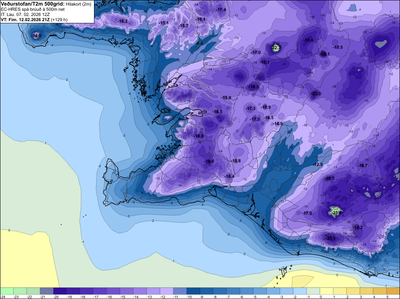
Task: Click the -19.4 temperature value
Action: 308,40
